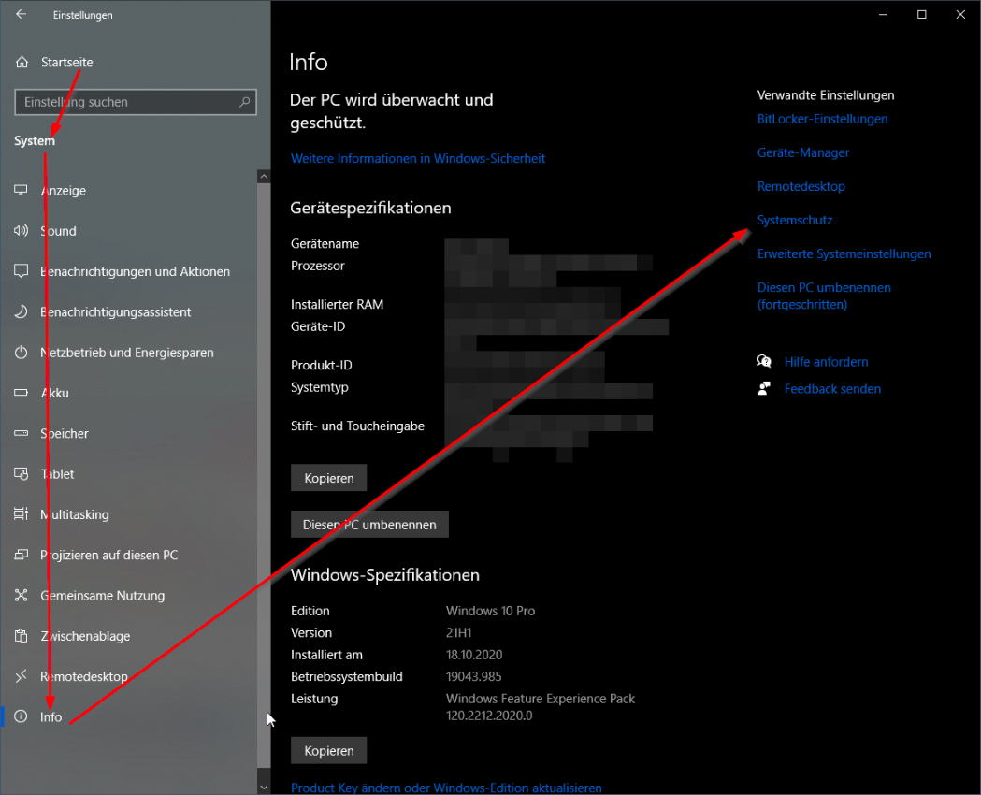Click the search magnifier icon
The image size is (981, 795).
(x=245, y=102)
